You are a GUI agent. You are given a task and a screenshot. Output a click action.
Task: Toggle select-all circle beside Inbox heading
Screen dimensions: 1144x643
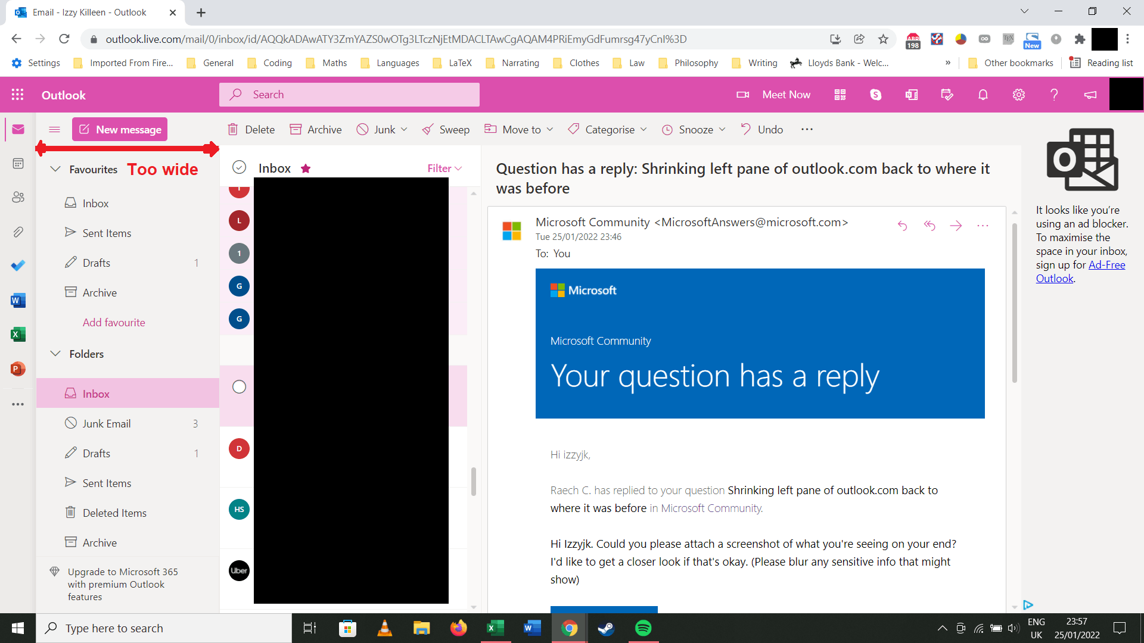(x=239, y=167)
